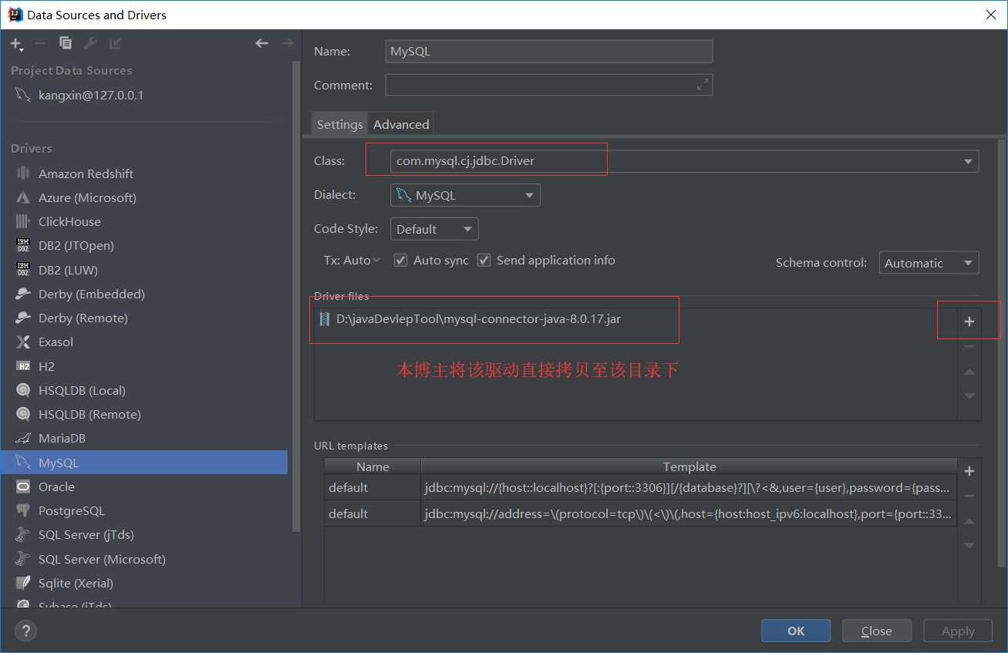Switch to the Advanced tab
The image size is (1008, 653).
pos(401,124)
